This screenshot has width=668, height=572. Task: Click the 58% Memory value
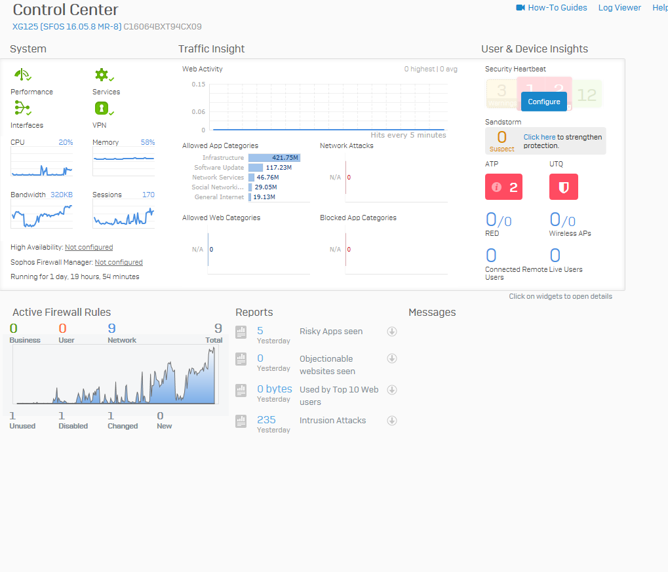(x=148, y=142)
